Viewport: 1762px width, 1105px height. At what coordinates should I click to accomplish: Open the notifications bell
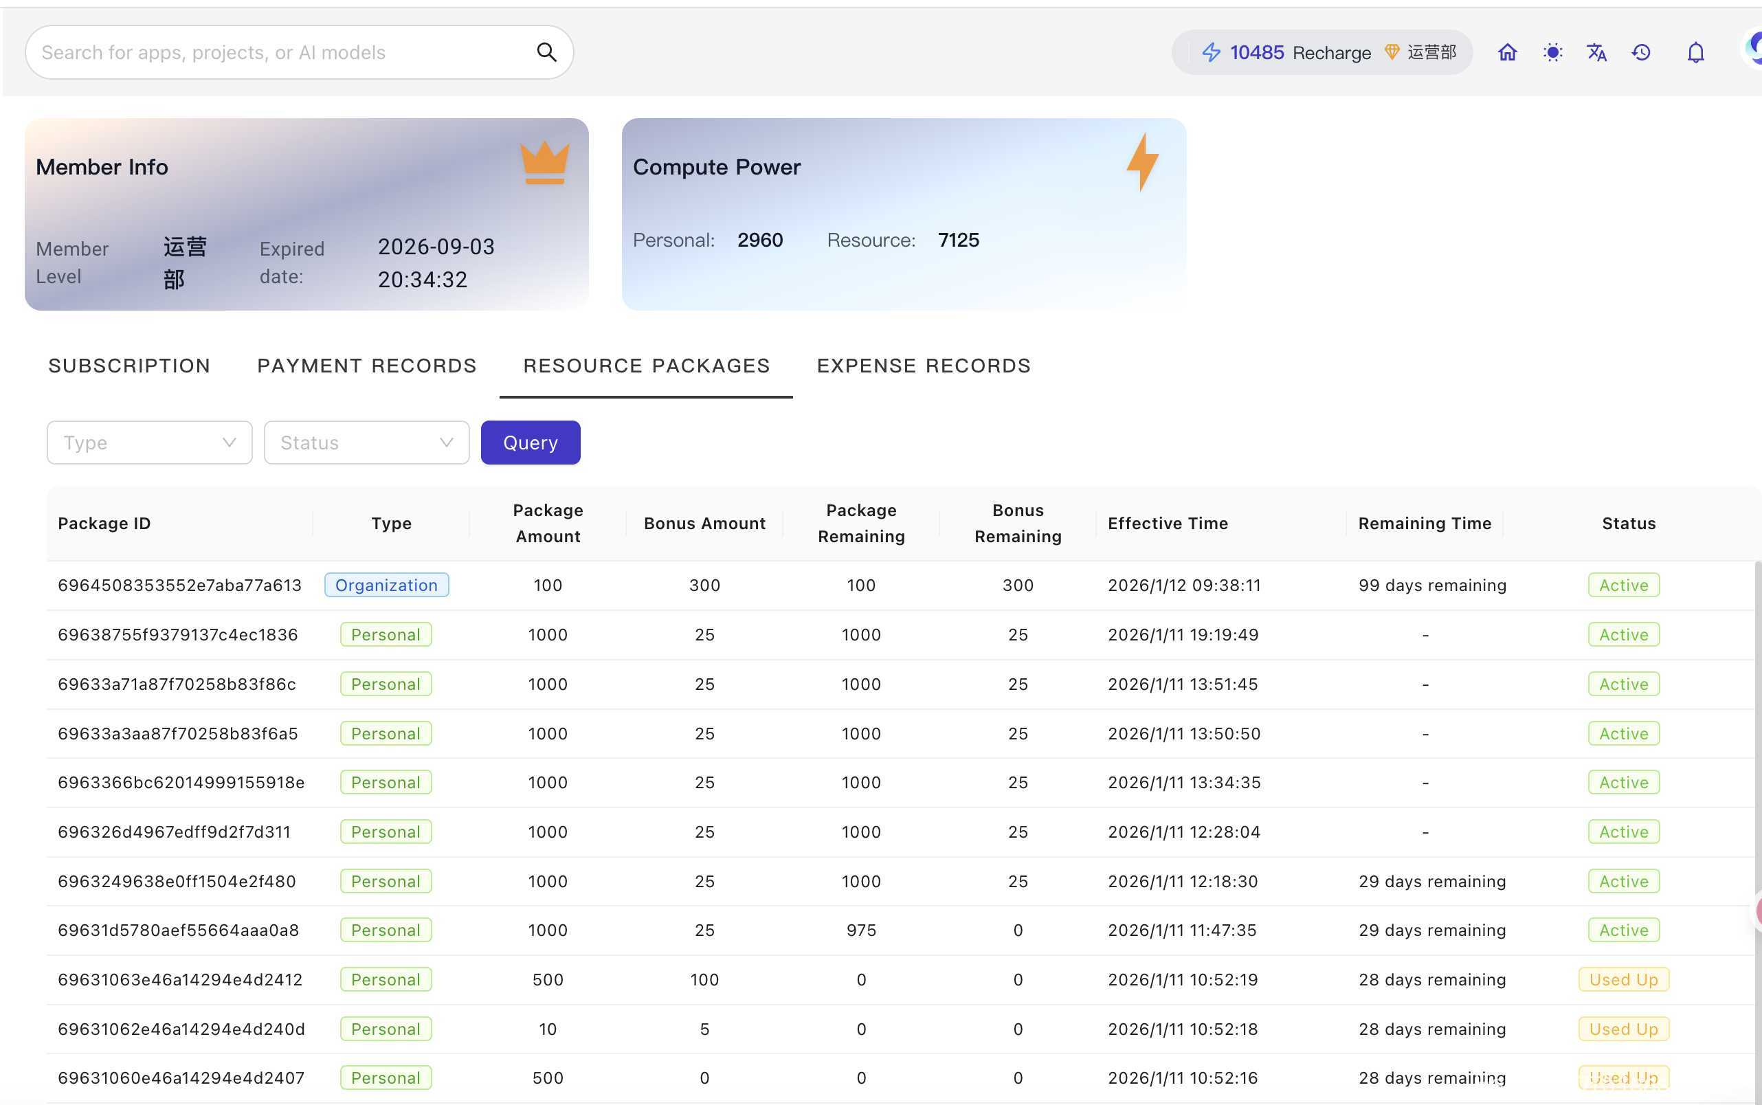[x=1695, y=53]
